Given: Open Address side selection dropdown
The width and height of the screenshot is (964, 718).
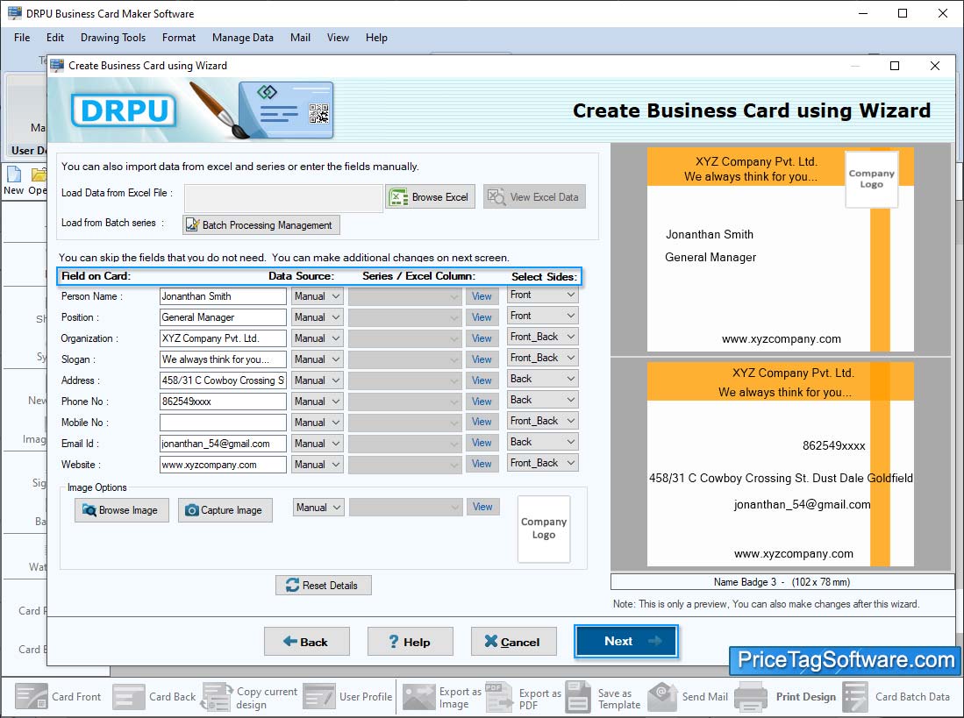Looking at the screenshot, I should tap(543, 379).
